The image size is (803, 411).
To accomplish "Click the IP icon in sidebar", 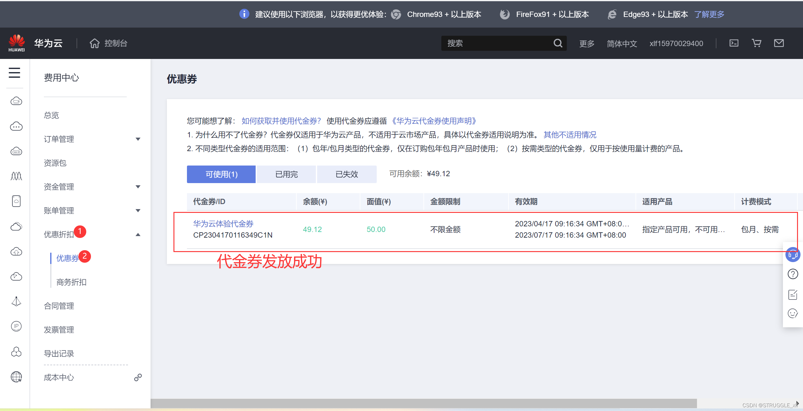I will [x=16, y=326].
